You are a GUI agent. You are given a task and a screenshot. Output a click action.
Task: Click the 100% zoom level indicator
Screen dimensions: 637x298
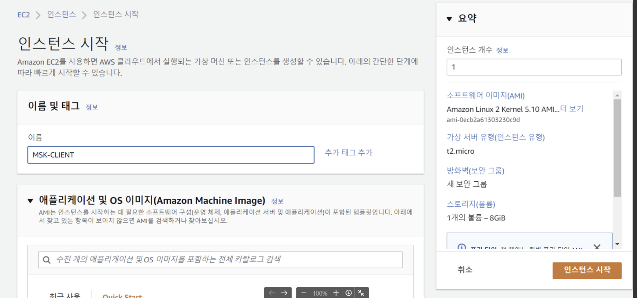pyautogui.click(x=320, y=294)
